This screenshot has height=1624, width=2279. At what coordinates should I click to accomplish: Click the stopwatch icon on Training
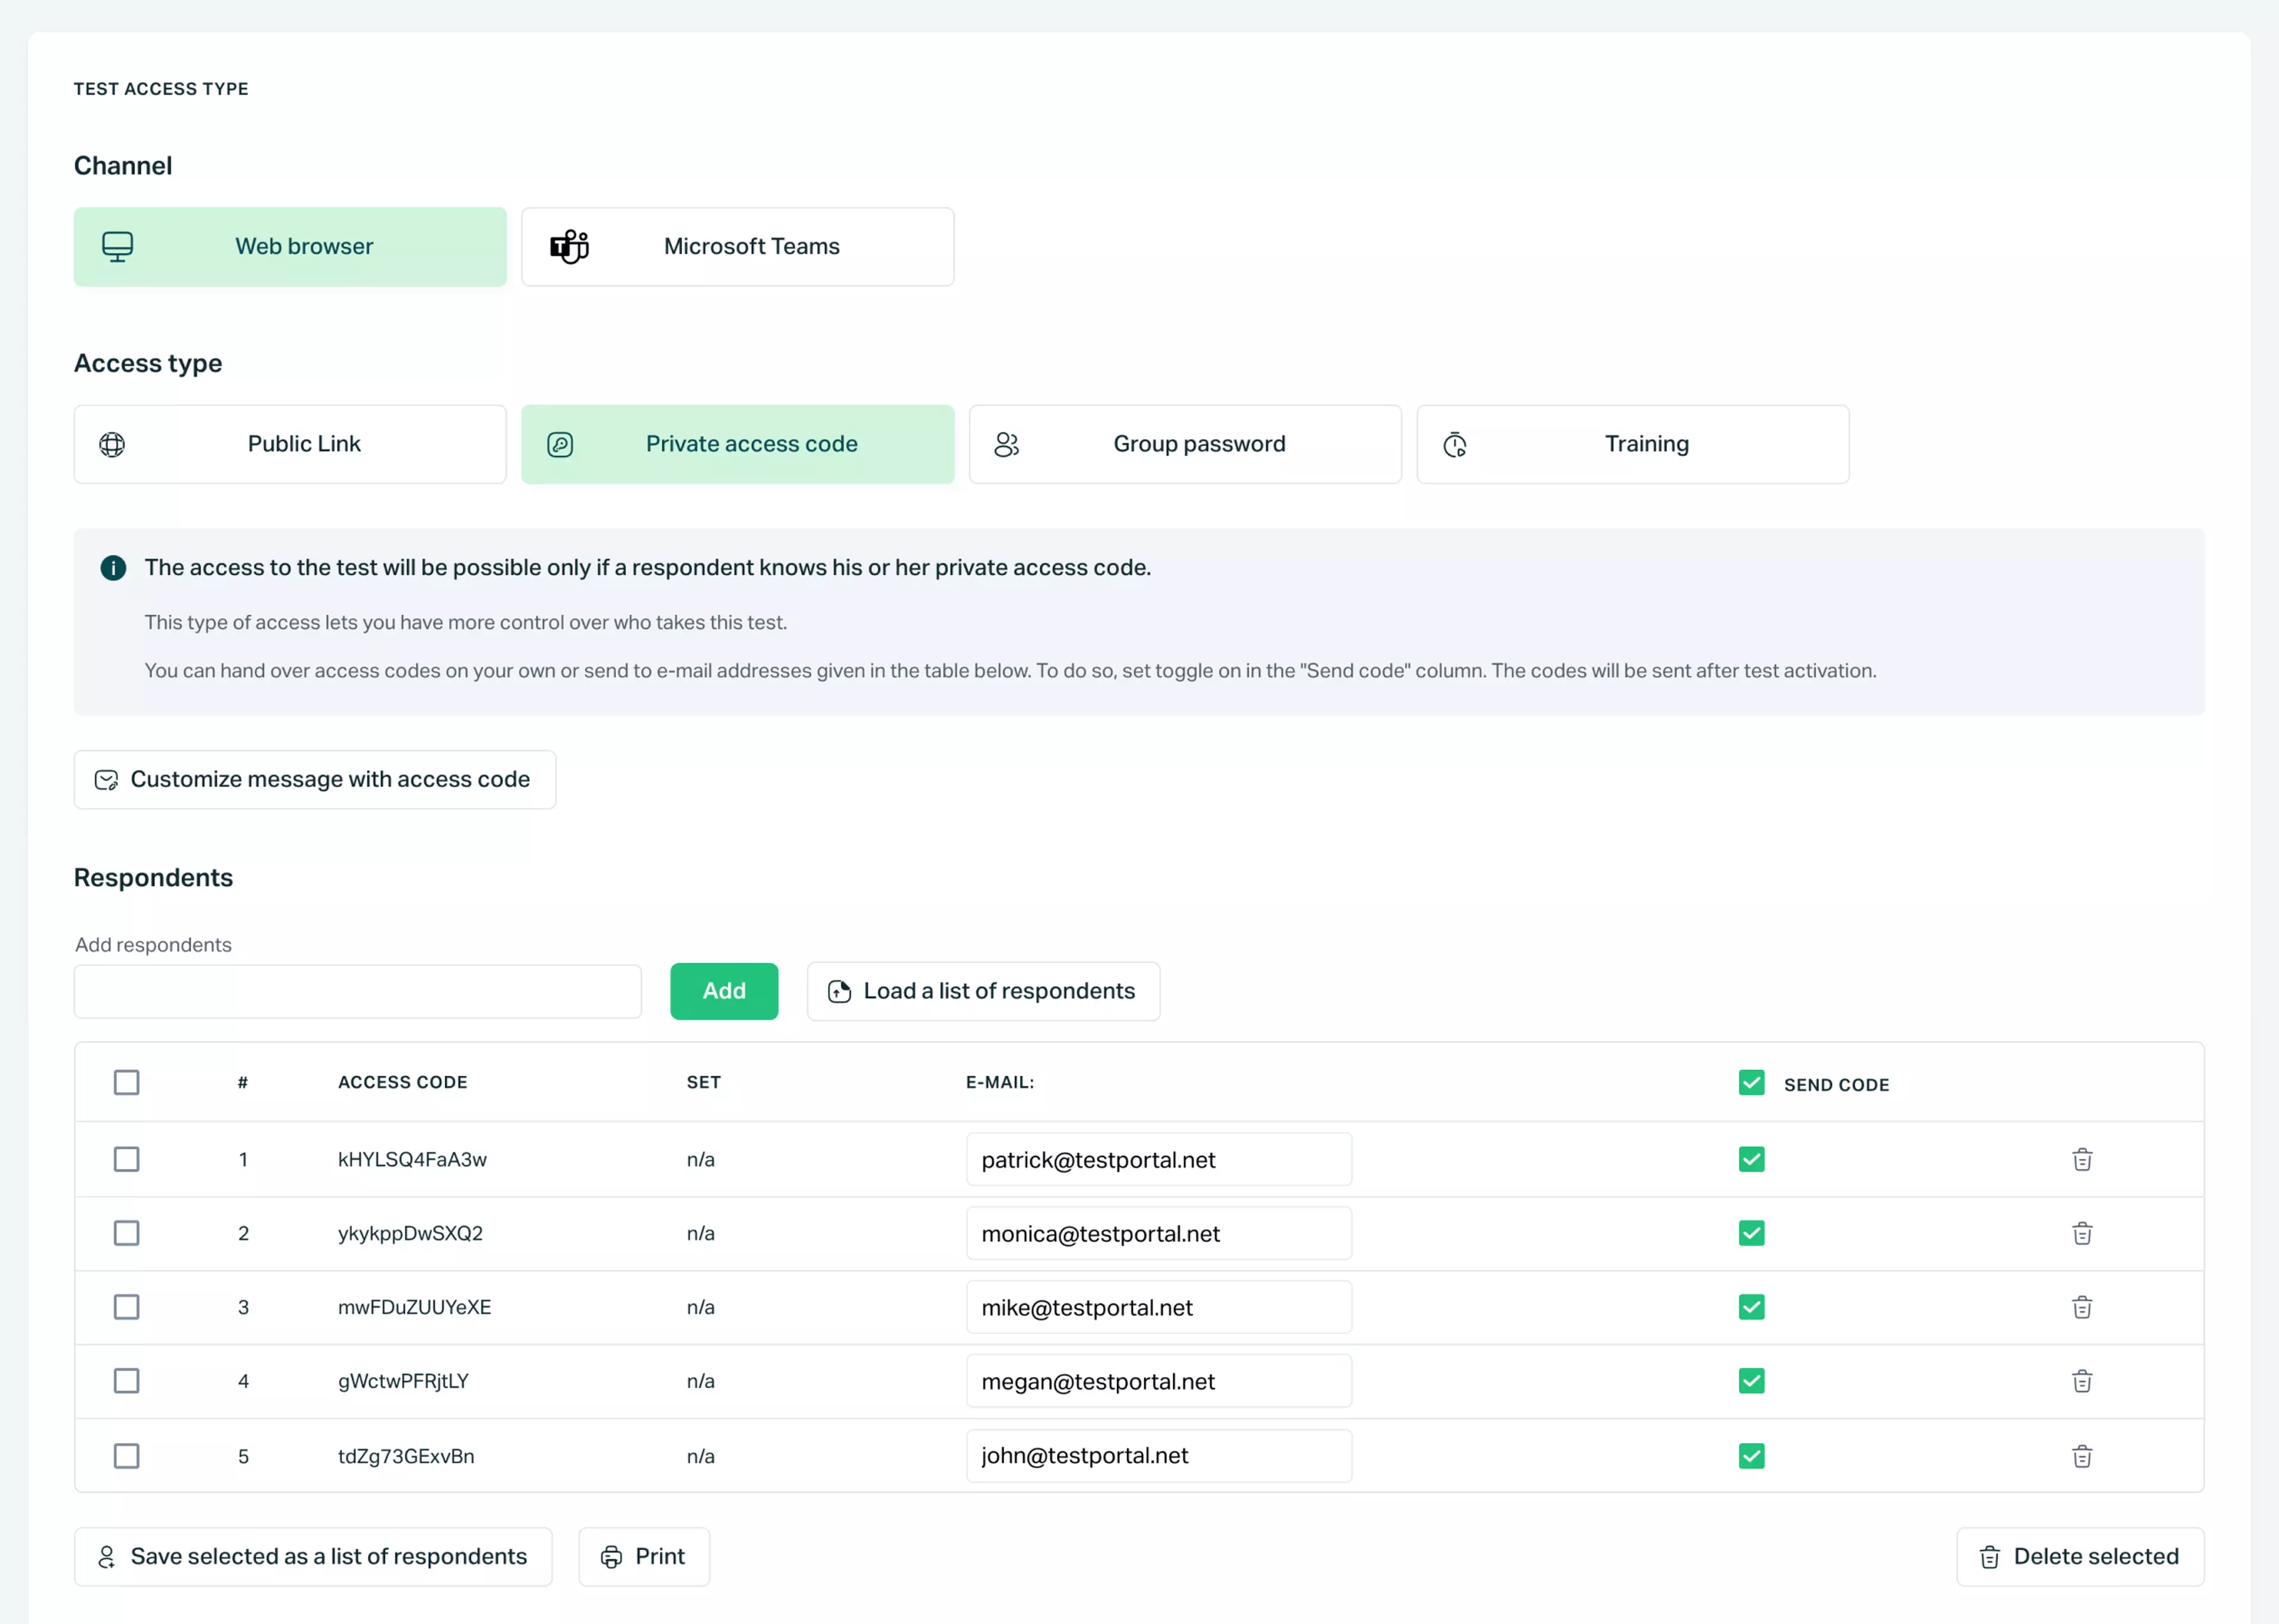(x=1455, y=444)
